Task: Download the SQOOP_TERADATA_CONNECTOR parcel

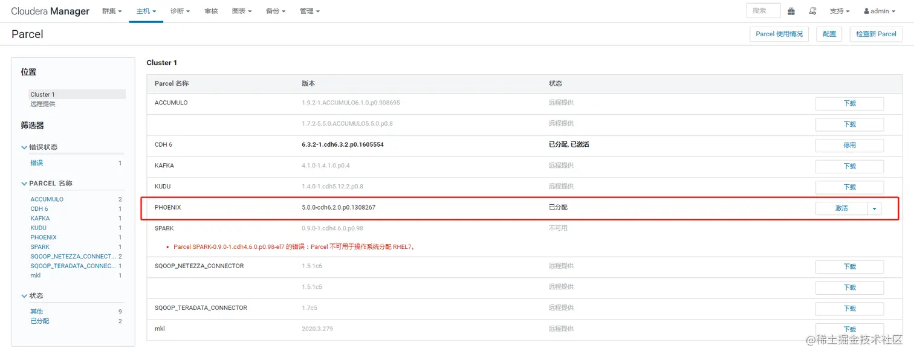Action: coord(849,309)
